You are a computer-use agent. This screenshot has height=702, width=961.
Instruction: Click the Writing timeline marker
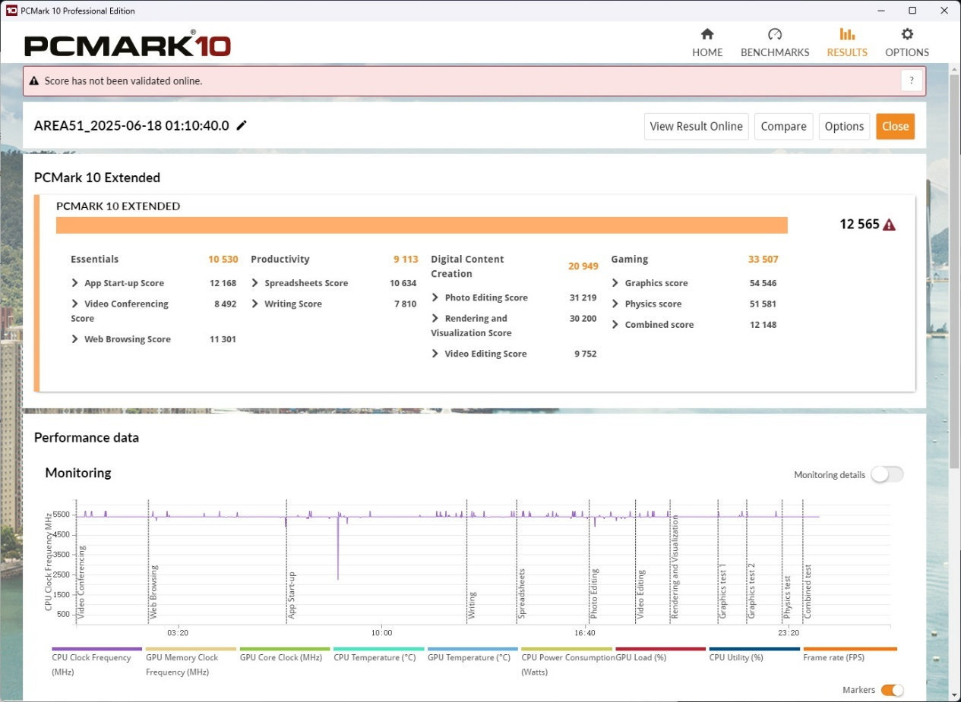click(472, 606)
